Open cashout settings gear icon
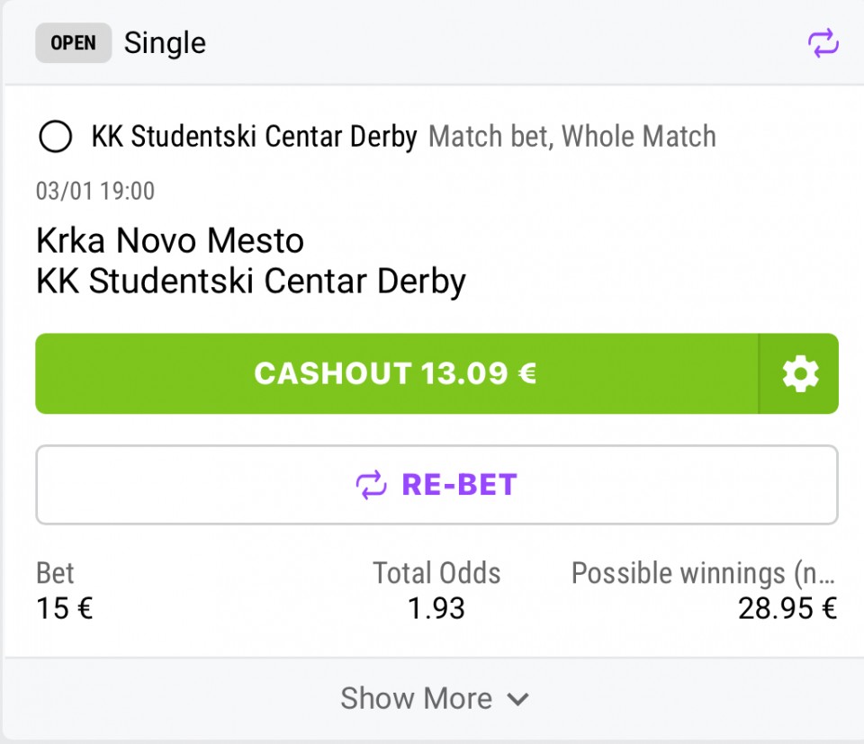This screenshot has height=744, width=864. pos(799,374)
